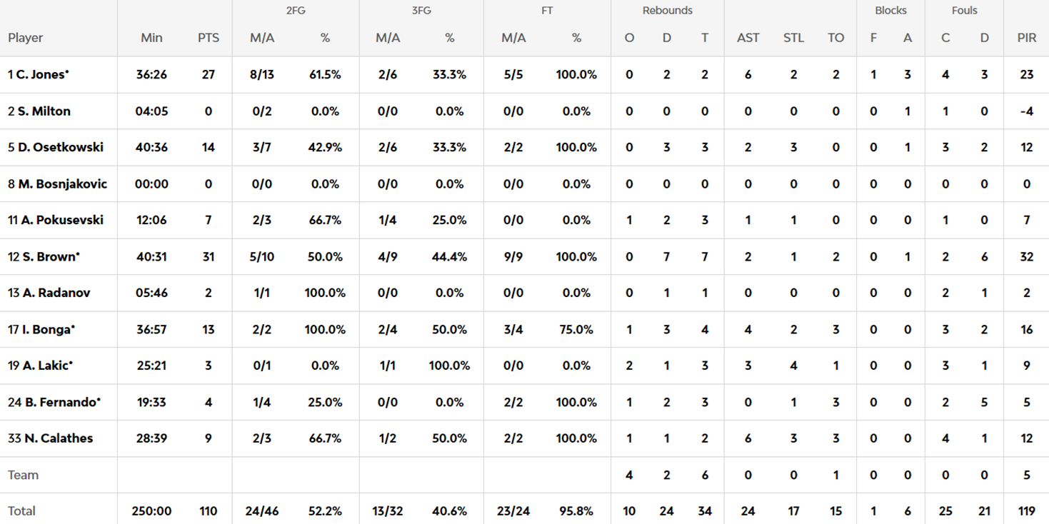Select the Total row label
Image resolution: width=1049 pixels, height=524 pixels.
tap(21, 511)
